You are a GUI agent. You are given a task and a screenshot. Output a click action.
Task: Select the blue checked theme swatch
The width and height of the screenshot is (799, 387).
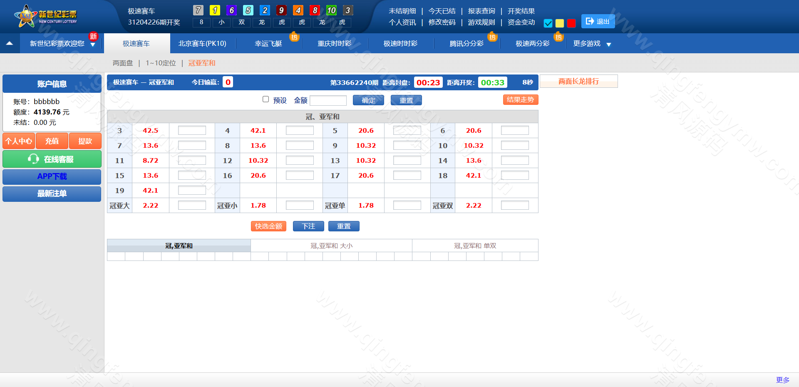click(548, 23)
